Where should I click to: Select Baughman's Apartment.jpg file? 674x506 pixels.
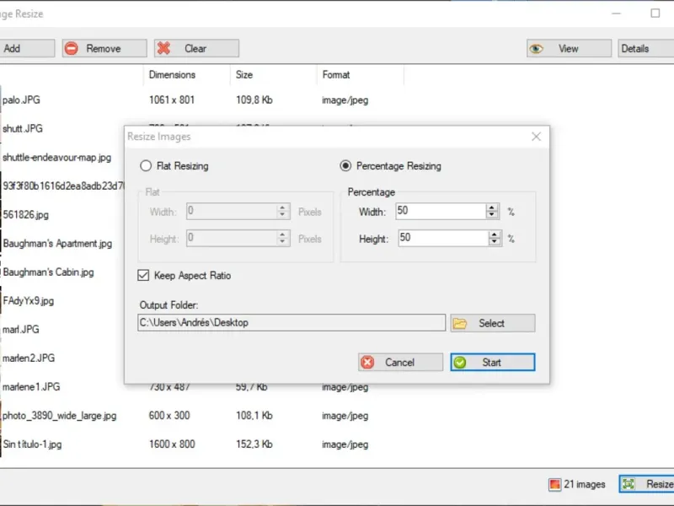(57, 244)
